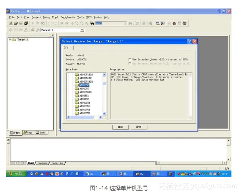Select AT89C51RC in the device list
242x194 pixels.
click(x=85, y=78)
